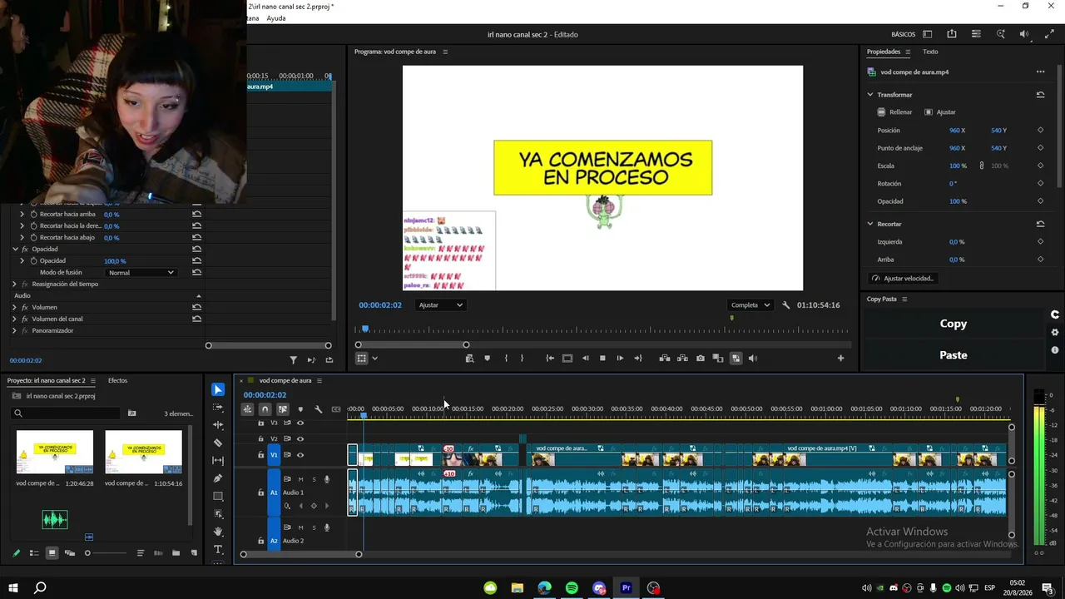This screenshot has height=599, width=1065.
Task: Mute the Audio 1 track
Action: (301, 479)
